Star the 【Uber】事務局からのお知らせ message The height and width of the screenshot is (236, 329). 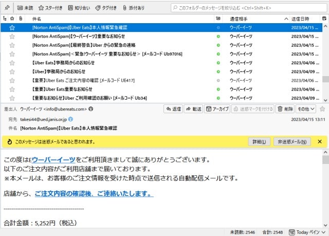point(12,71)
